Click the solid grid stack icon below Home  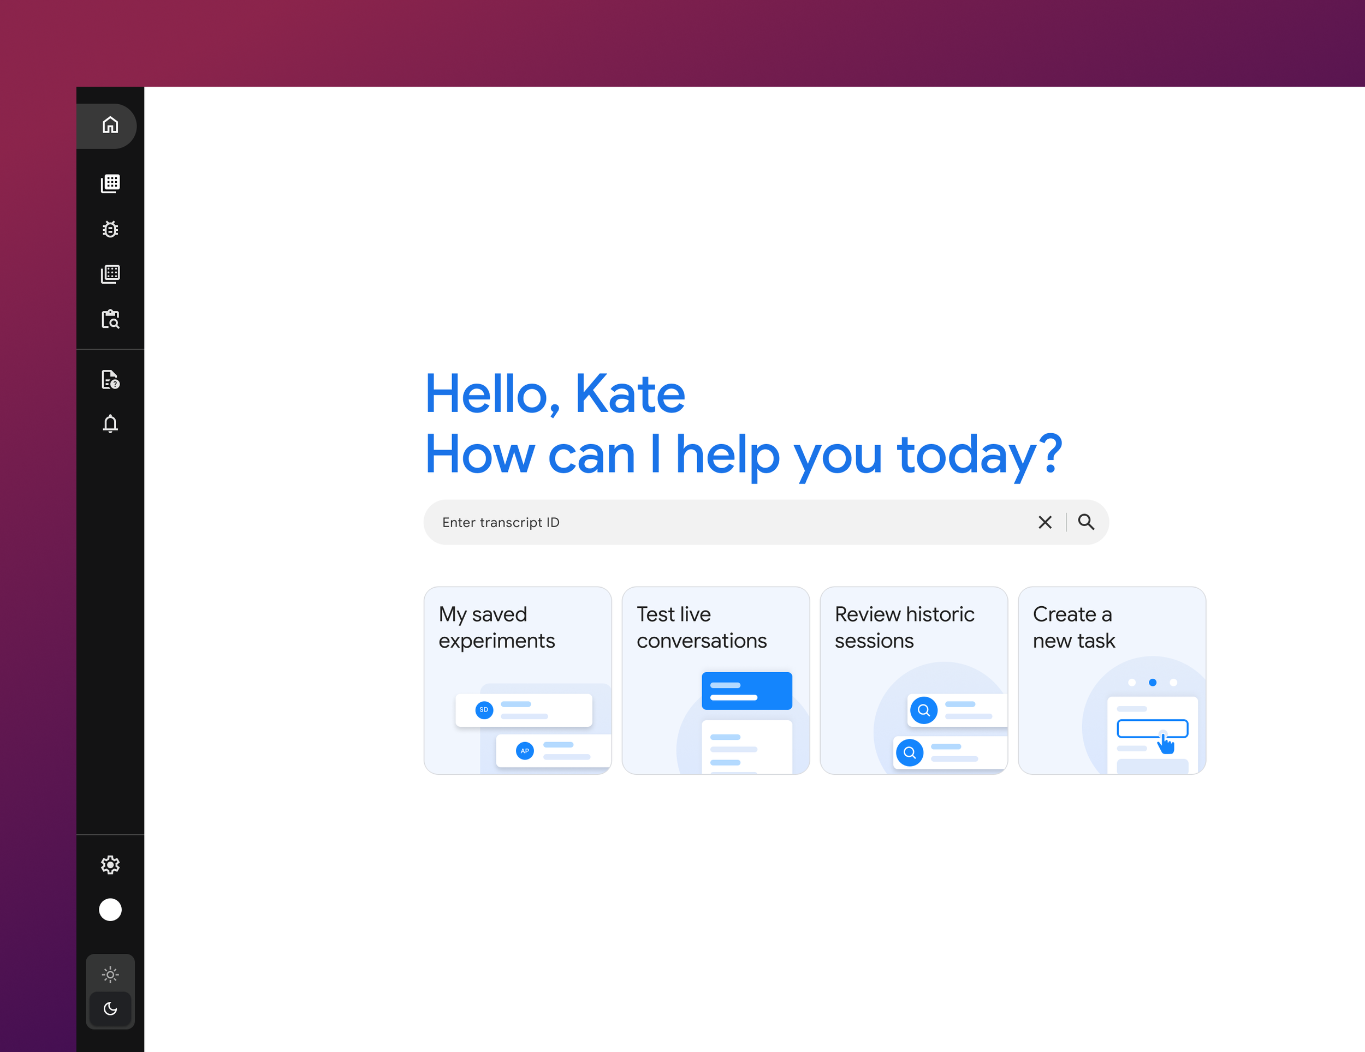[x=110, y=184]
